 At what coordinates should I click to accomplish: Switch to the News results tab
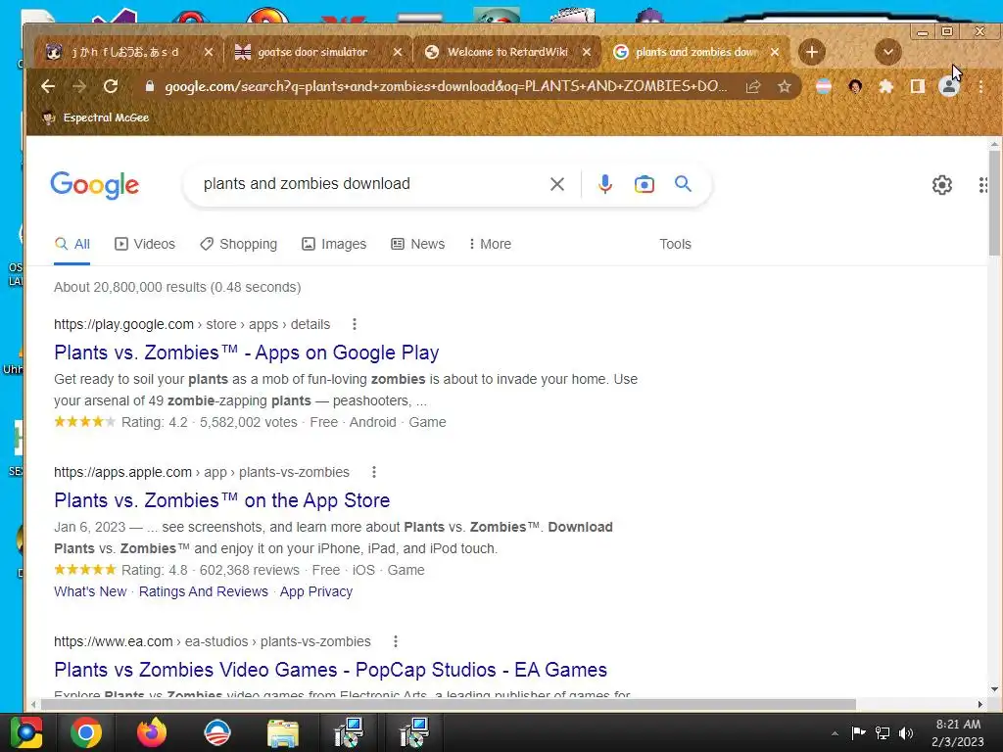[417, 244]
